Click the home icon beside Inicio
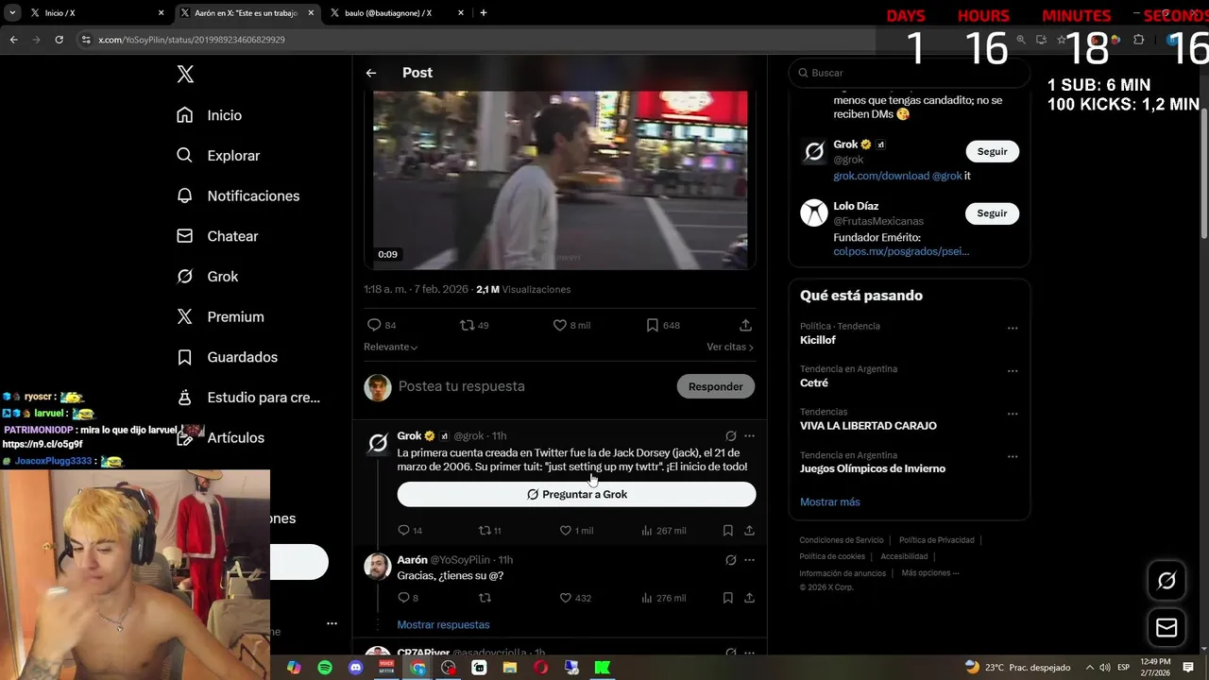The height and width of the screenshot is (680, 1209). pos(185,115)
